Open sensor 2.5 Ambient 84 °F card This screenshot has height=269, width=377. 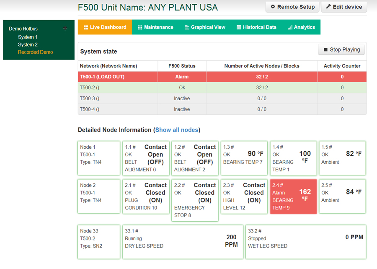(342, 197)
